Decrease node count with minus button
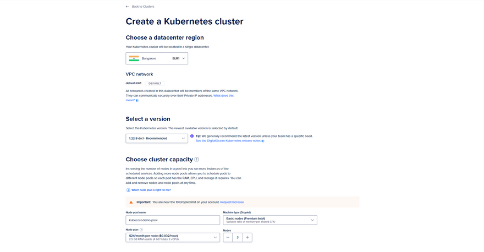 click(228, 238)
